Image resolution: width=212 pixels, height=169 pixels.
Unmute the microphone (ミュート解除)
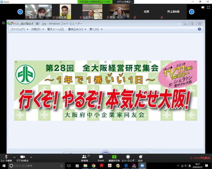[6, 158]
